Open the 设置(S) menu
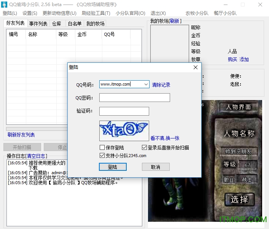This screenshot has height=229, width=269. [x=30, y=13]
